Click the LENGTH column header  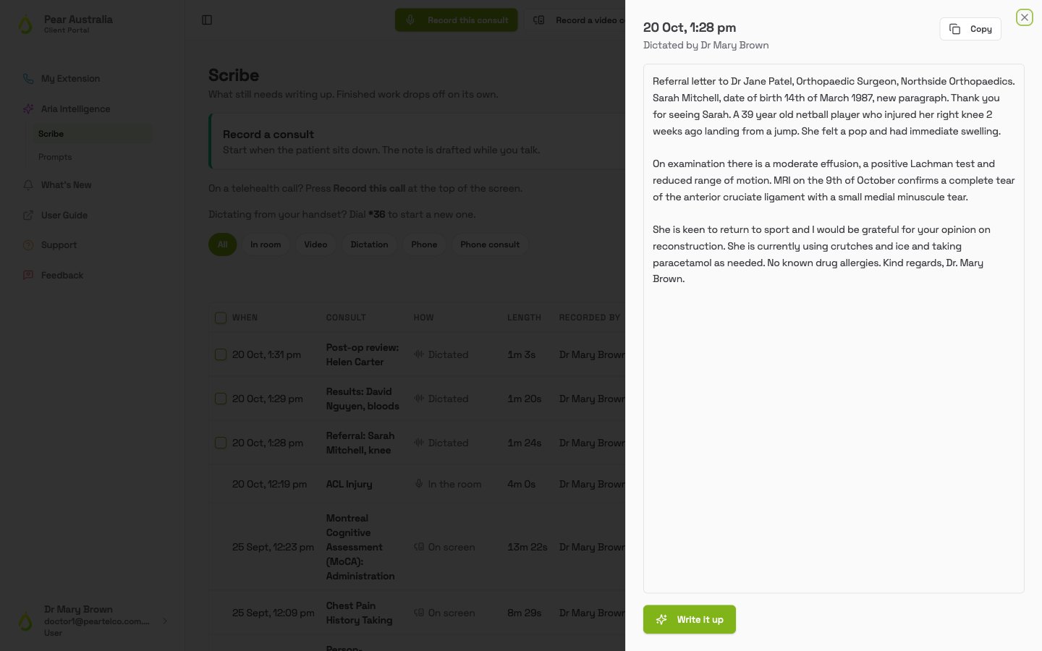(525, 318)
